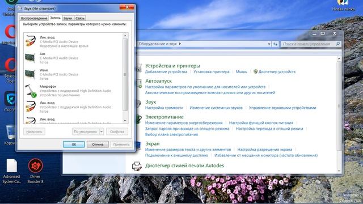Open the Диспетчер устройств link
This screenshot has height=204, width=363.
point(277,72)
